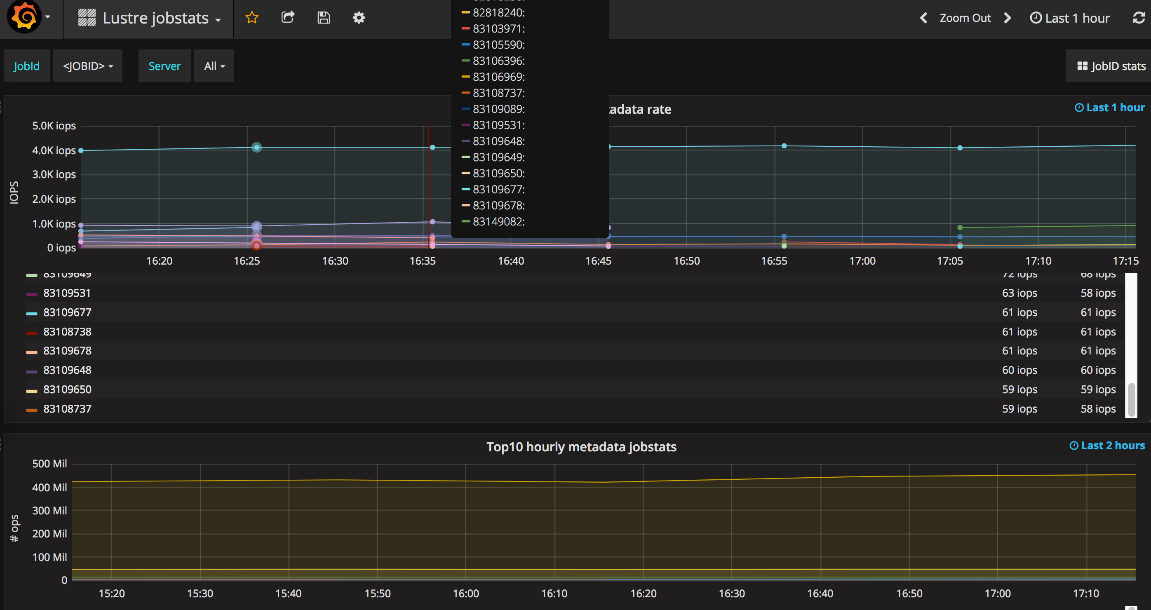Save dashboard with floppy disk icon
The image size is (1151, 610).
pyautogui.click(x=324, y=18)
